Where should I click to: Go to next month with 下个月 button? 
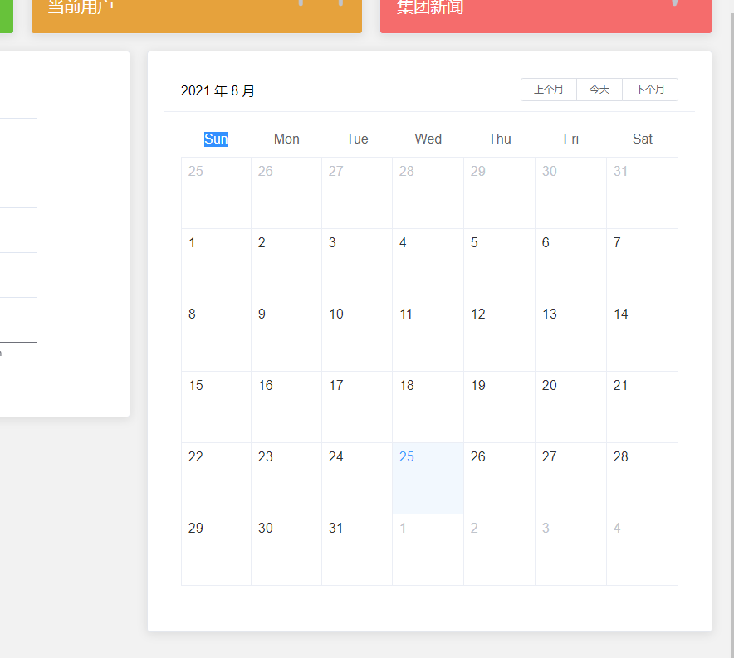click(x=650, y=90)
